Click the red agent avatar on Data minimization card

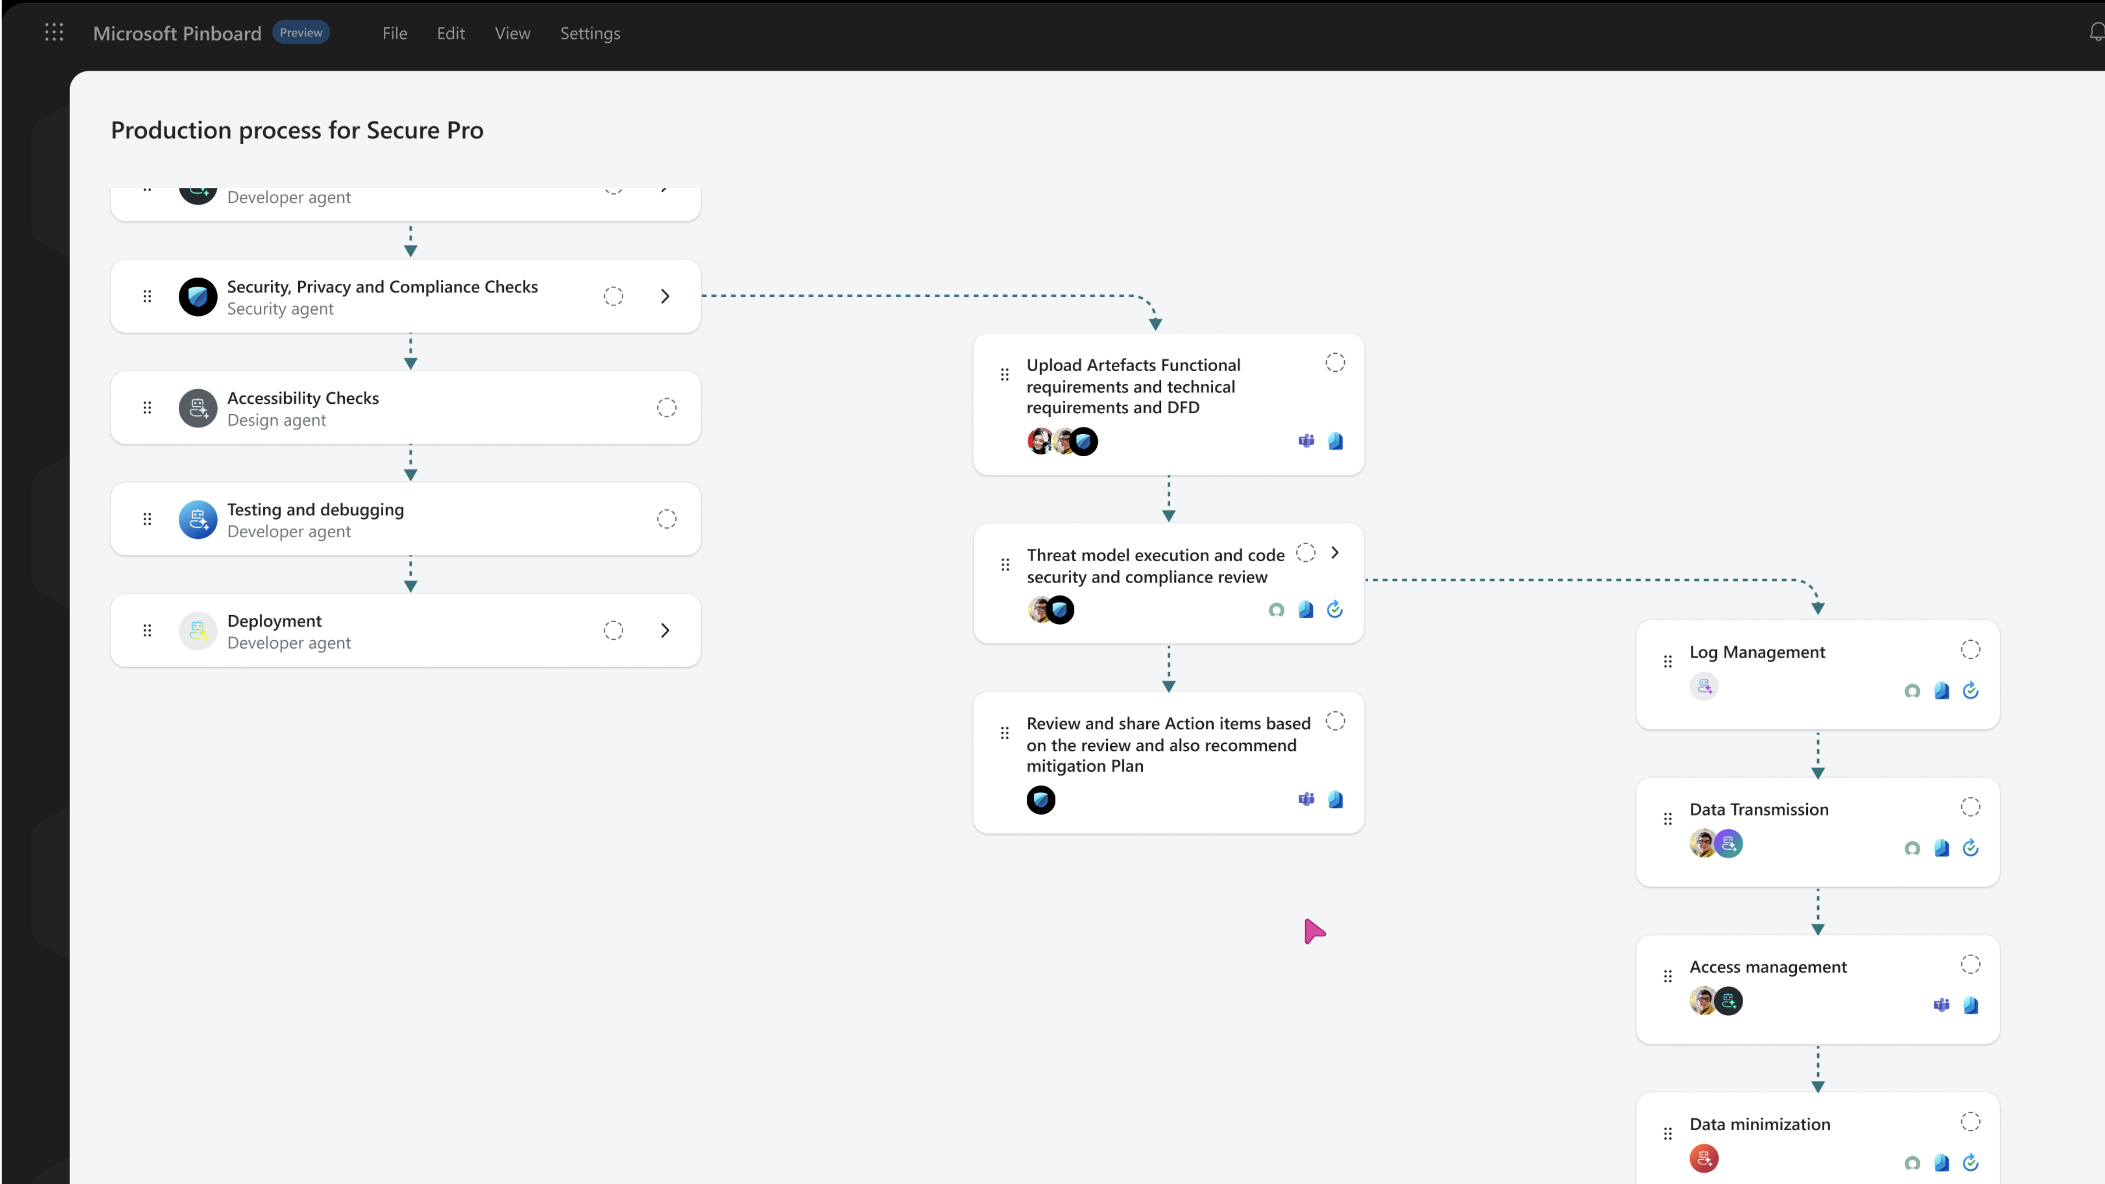point(1704,1159)
